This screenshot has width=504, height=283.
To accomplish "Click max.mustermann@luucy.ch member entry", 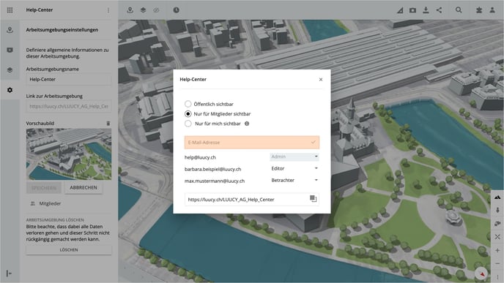I will pyautogui.click(x=215, y=181).
